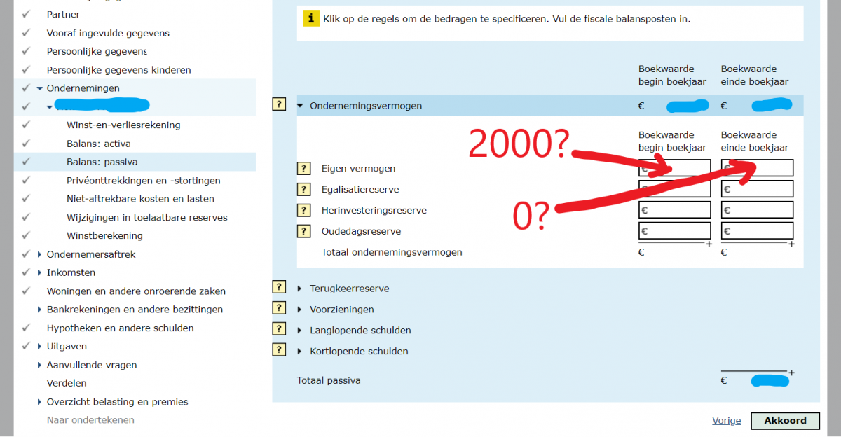Click help icon for Voorzieningen

pyautogui.click(x=279, y=308)
